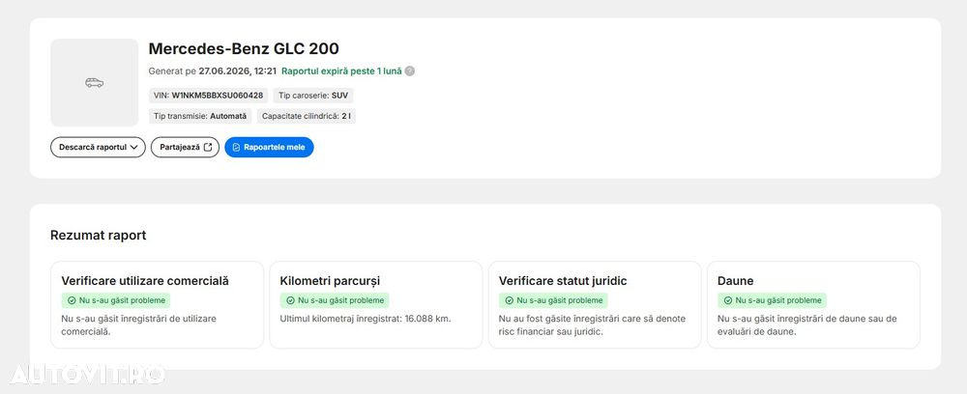The height and width of the screenshot is (394, 967).
Task: Click the Verificare statut juridic heading
Action: click(563, 281)
